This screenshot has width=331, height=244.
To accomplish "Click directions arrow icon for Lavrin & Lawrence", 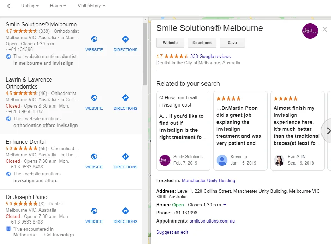I will (125, 98).
